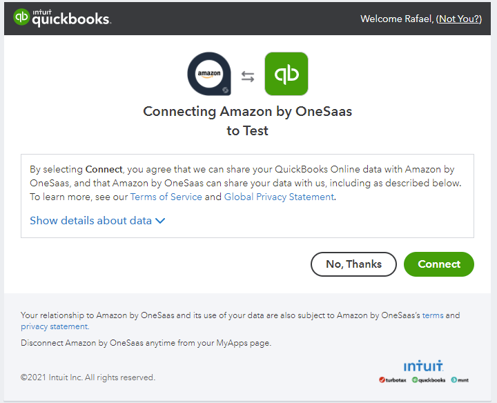The image size is (497, 403).
Task: Click the Mint logo in footer
Action: coord(460,380)
